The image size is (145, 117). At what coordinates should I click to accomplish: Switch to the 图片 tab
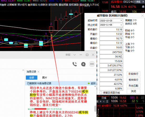coord(45,78)
